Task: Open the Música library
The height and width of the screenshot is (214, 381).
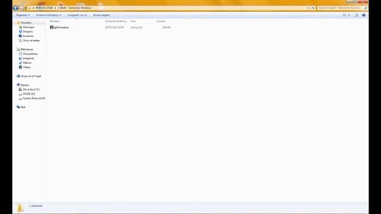Action: 27,62
